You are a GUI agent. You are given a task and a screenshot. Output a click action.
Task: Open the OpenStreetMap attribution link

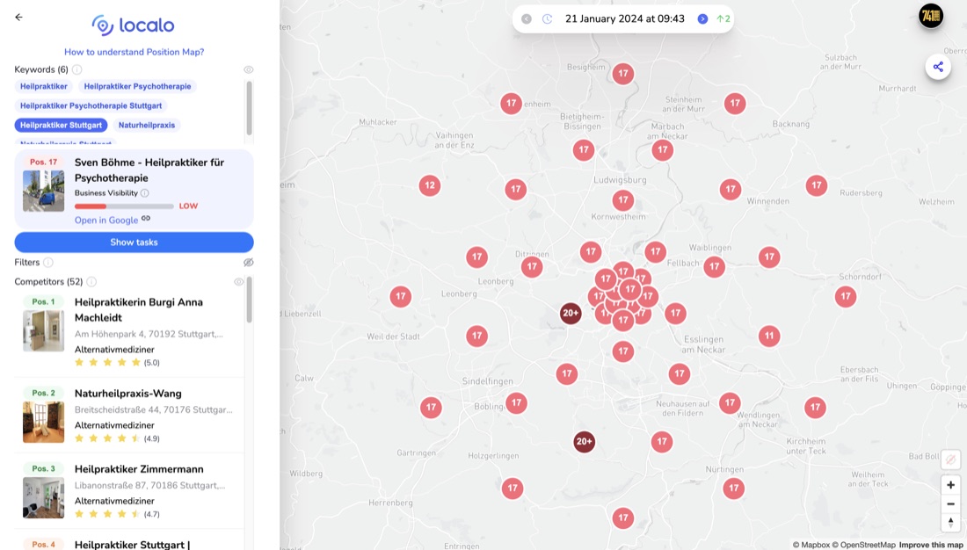tap(863, 545)
